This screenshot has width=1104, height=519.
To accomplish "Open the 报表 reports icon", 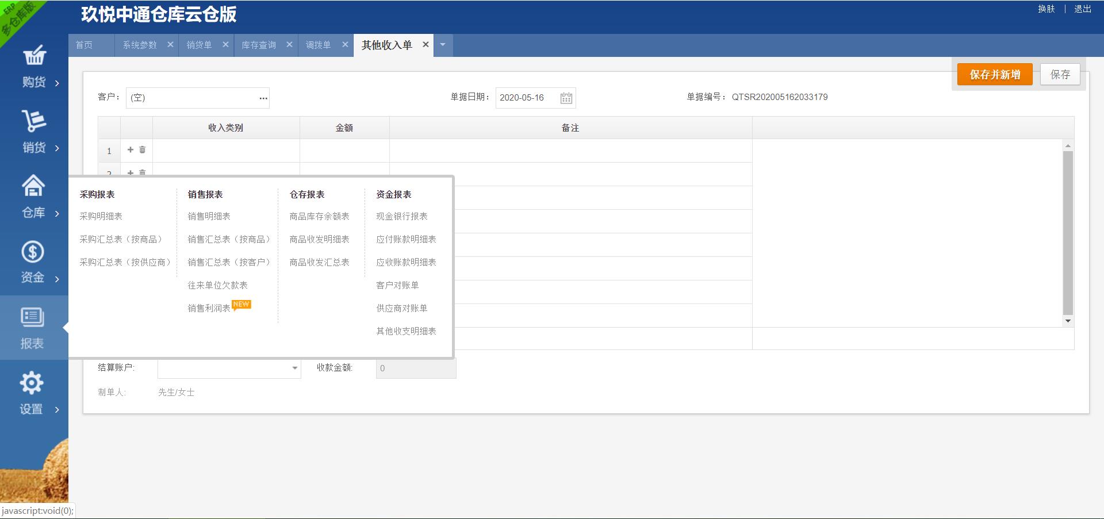I will click(32, 317).
